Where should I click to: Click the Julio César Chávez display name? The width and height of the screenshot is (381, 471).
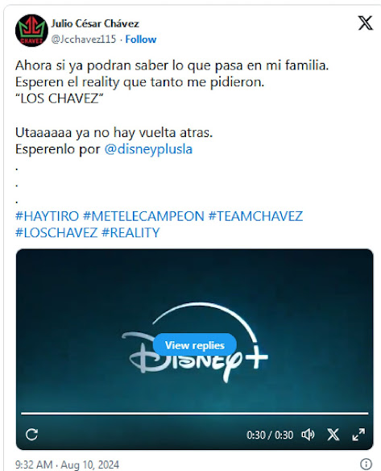point(95,23)
